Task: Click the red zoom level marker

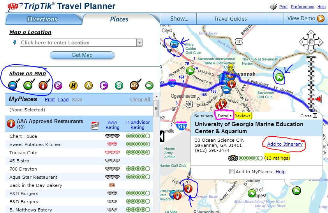Action: click(x=318, y=99)
